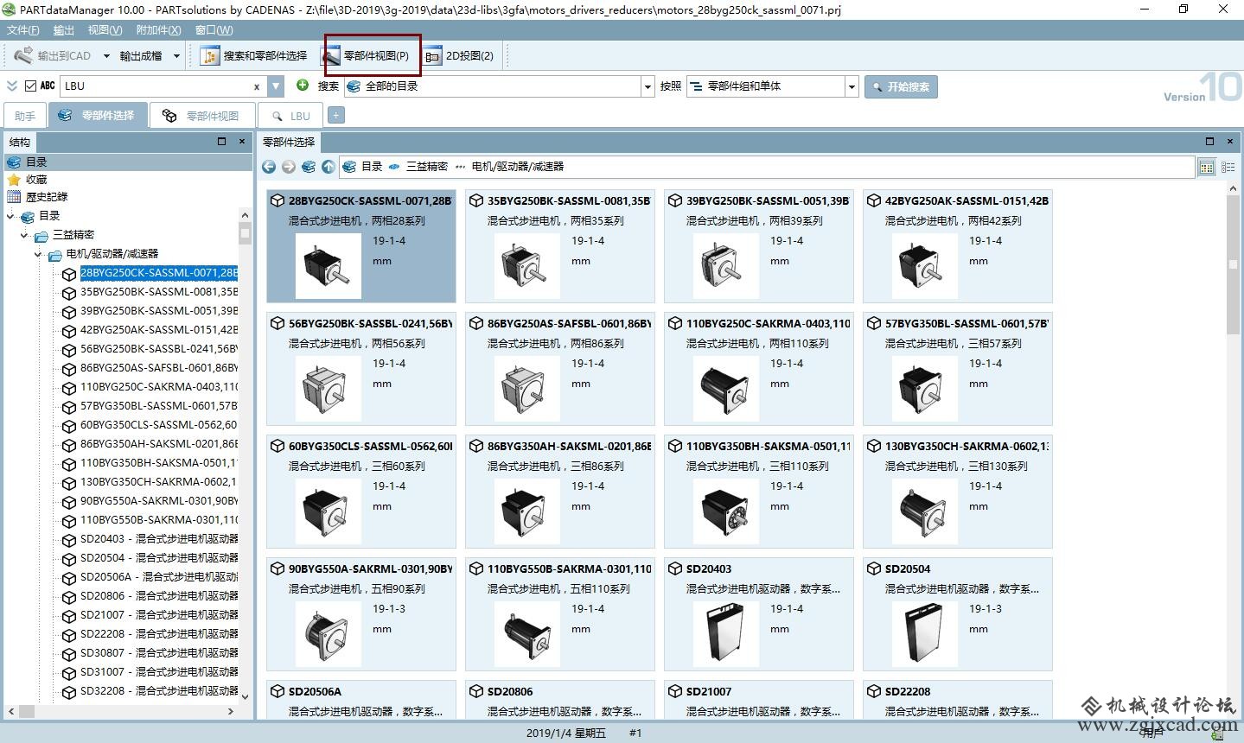Click 输出成檔 export to file button
The image size is (1244, 743).
tap(140, 56)
